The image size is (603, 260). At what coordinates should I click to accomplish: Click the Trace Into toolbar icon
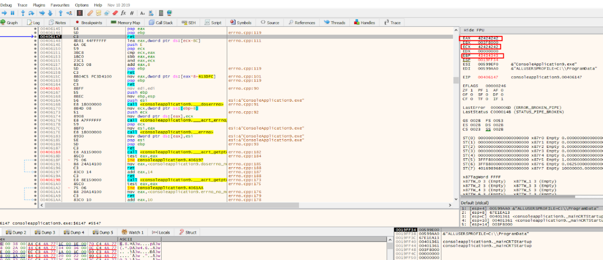42,13
